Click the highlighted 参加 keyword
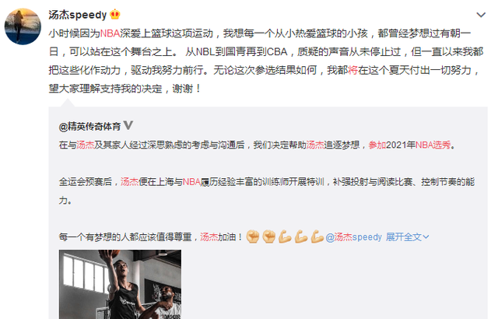This screenshot has width=498, height=319. [x=377, y=145]
